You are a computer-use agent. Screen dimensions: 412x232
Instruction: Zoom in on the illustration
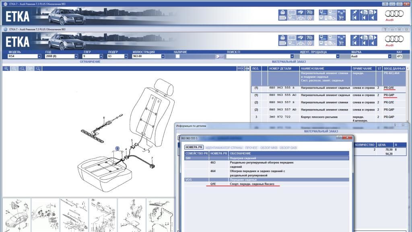tap(6, 68)
